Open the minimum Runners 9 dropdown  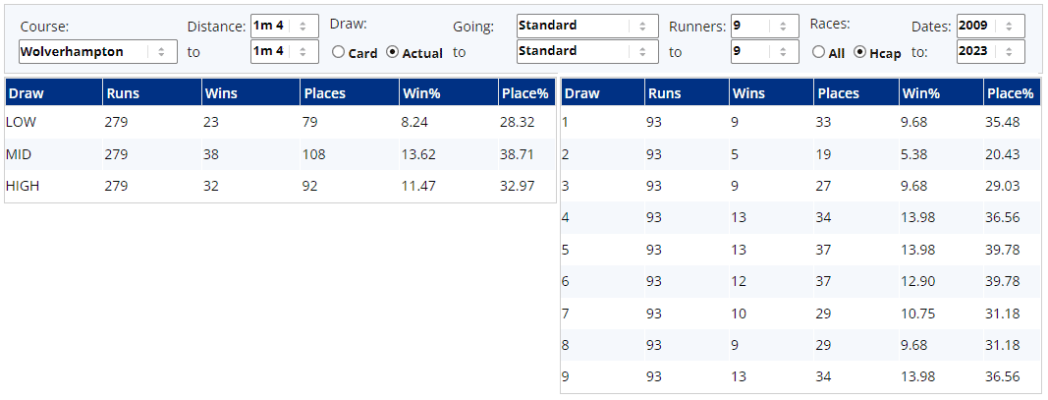coord(764,26)
